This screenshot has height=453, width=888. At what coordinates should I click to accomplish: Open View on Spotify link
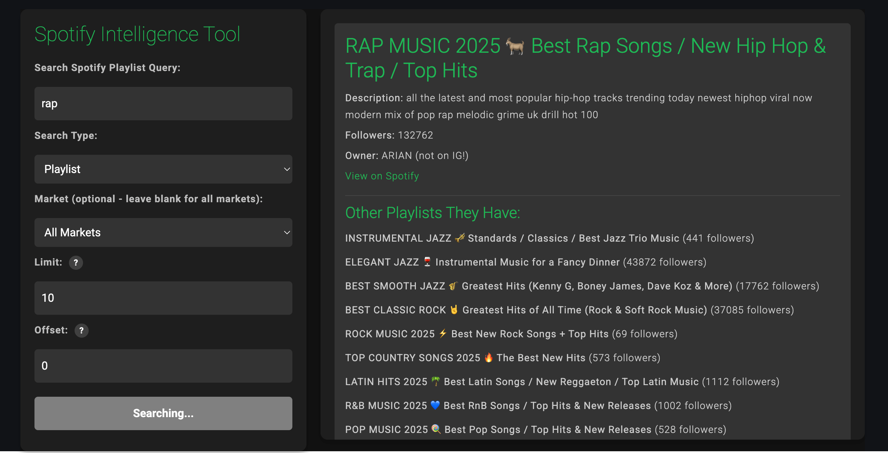coord(382,176)
